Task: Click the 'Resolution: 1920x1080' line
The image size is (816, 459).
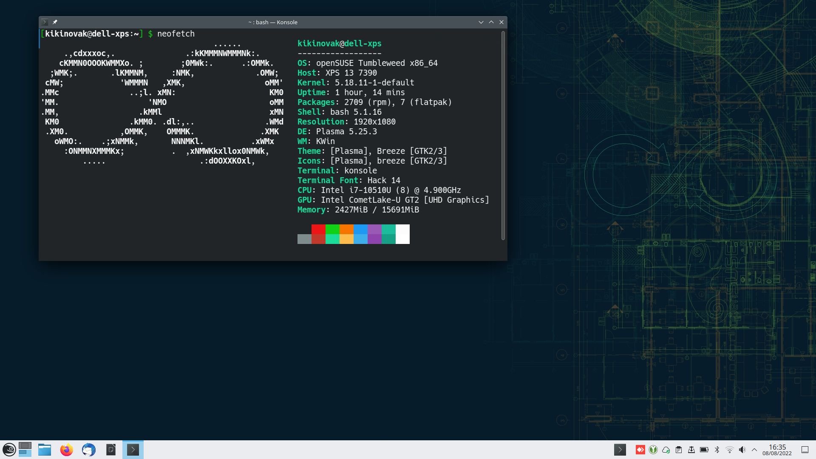Action: (346, 122)
